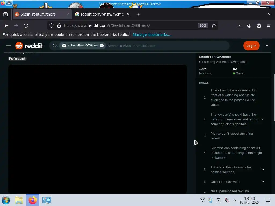The width and height of the screenshot is (275, 206).
Task: Click the '52' online count
Action: coord(235,69)
